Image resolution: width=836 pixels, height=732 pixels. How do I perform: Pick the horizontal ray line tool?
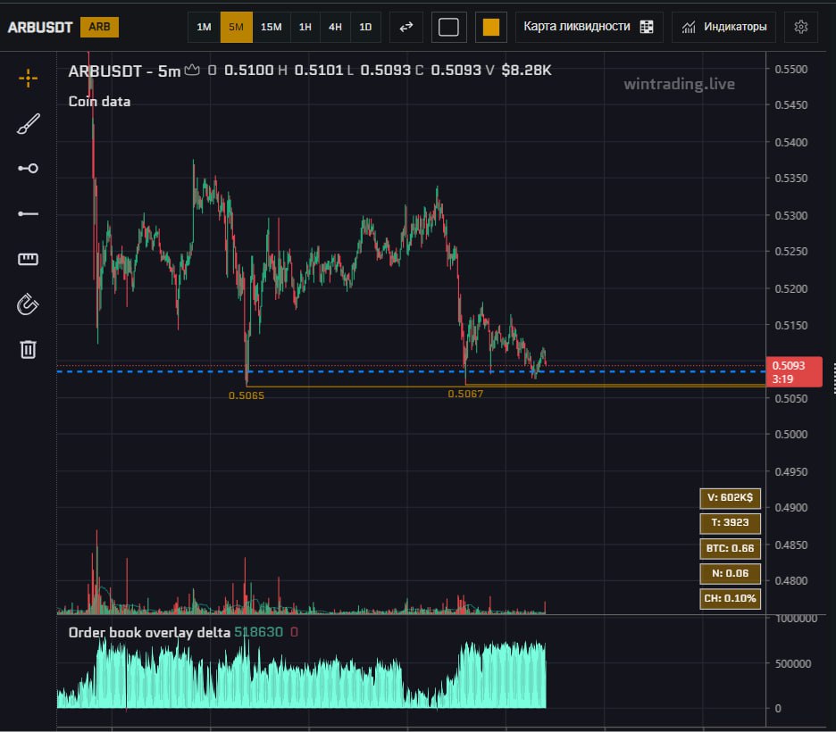28,214
